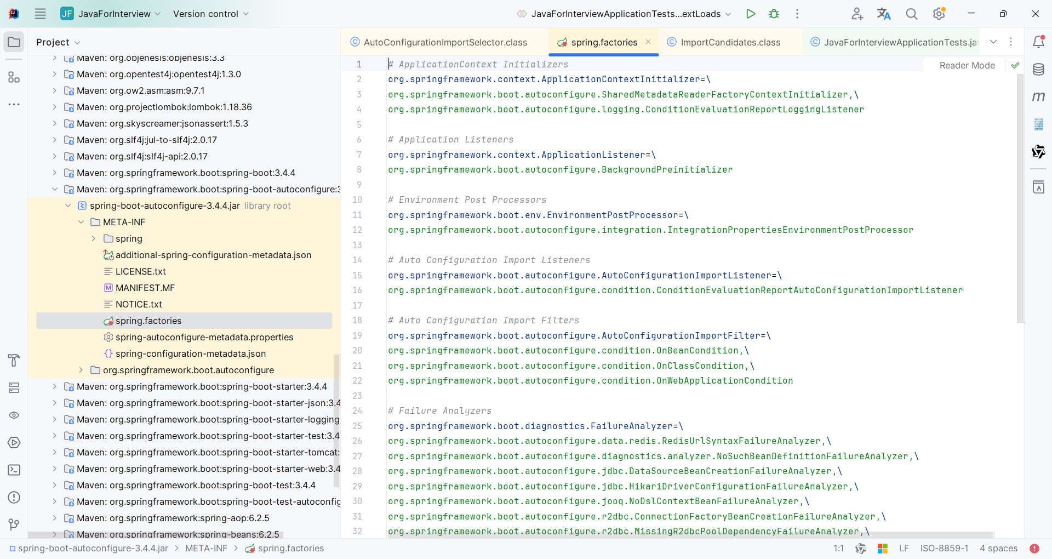Switch to AutoConfigurationImportSelector.class tab
This screenshot has height=559, width=1052.
click(x=444, y=42)
